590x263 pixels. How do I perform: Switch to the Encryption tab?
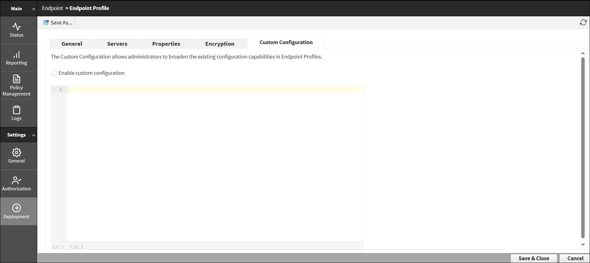220,44
